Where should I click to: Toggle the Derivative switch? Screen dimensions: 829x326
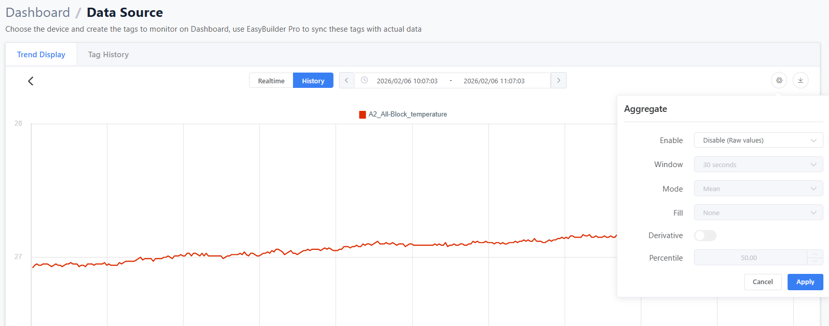click(x=705, y=236)
